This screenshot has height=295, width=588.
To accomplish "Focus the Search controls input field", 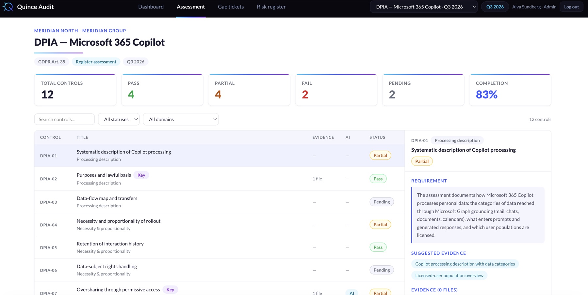I will point(64,119).
